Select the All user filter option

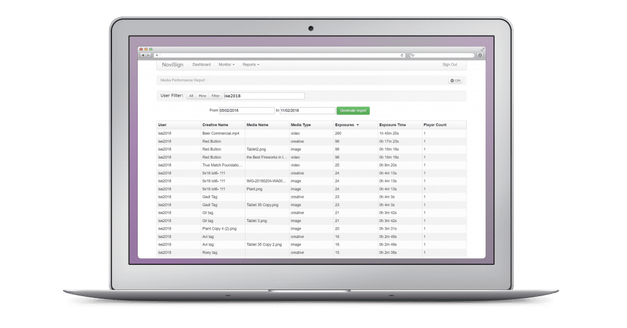[191, 96]
